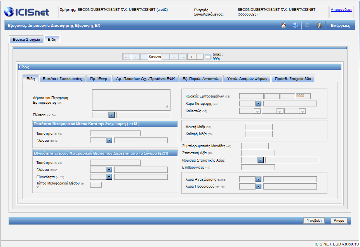The width and height of the screenshot is (360, 247).
Task: Log out using Αποσύνδεση link
Action: tap(341, 10)
